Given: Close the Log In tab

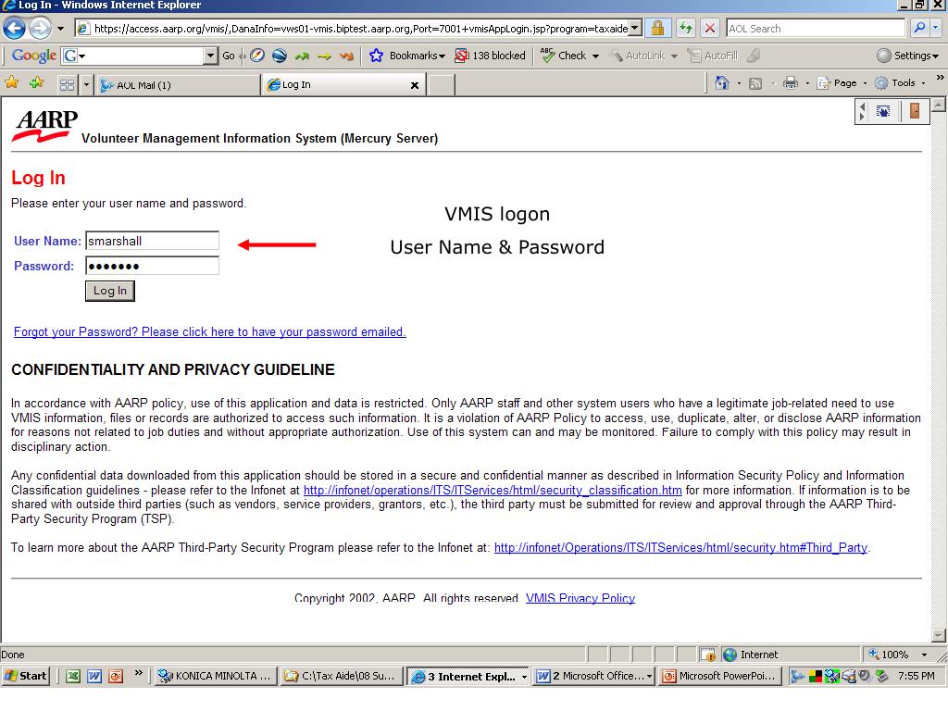Looking at the screenshot, I should click(415, 85).
